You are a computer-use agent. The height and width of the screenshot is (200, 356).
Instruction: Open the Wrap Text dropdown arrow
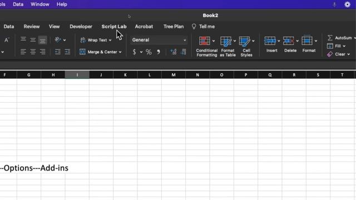click(110, 40)
